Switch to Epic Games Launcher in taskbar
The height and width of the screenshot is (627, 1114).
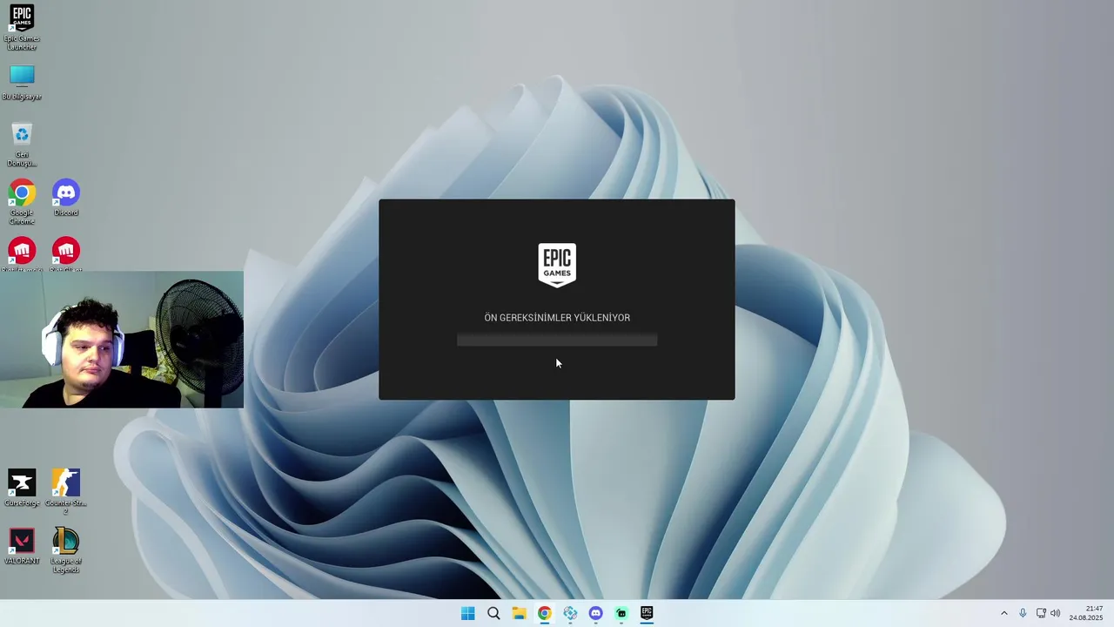click(x=647, y=613)
